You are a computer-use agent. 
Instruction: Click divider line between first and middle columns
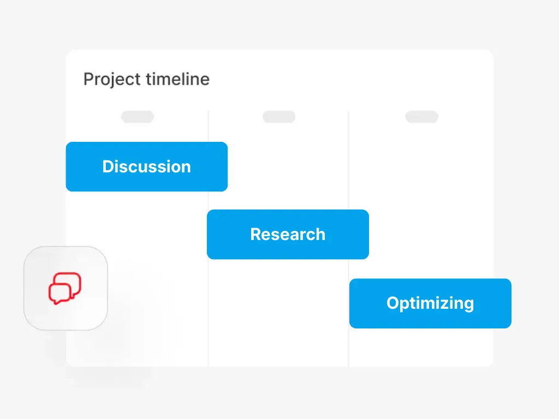pyautogui.click(x=208, y=238)
